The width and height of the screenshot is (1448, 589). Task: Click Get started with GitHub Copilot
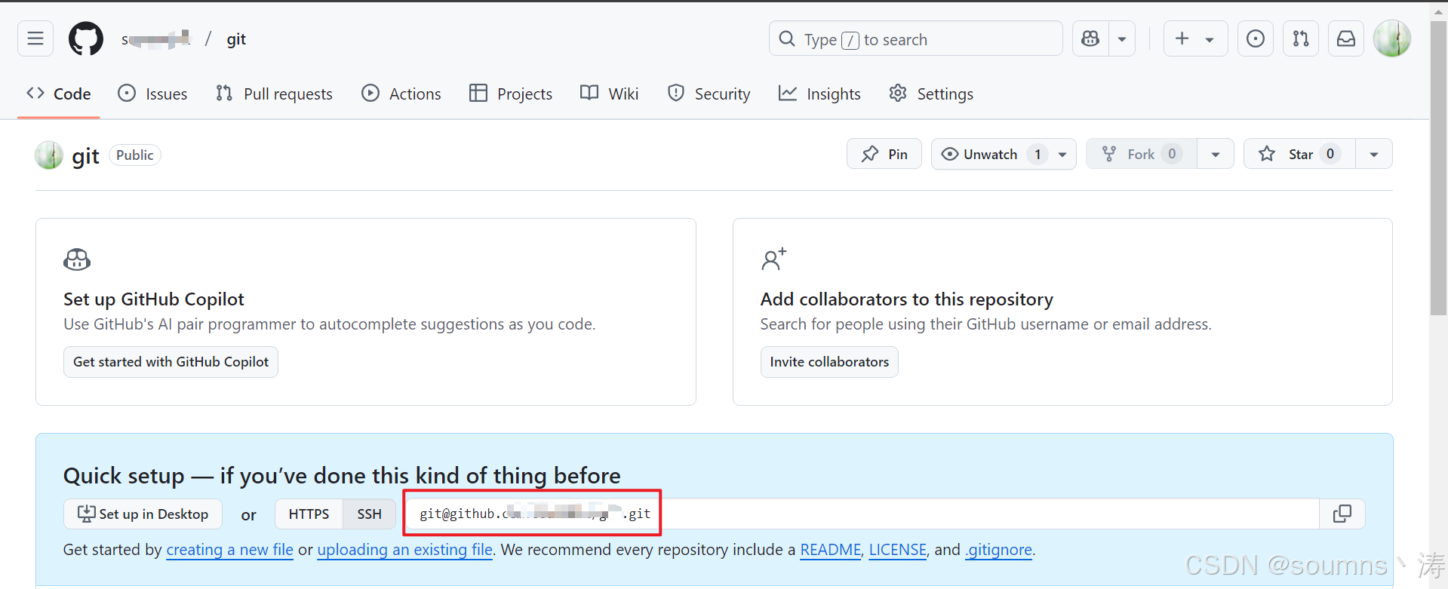[171, 362]
